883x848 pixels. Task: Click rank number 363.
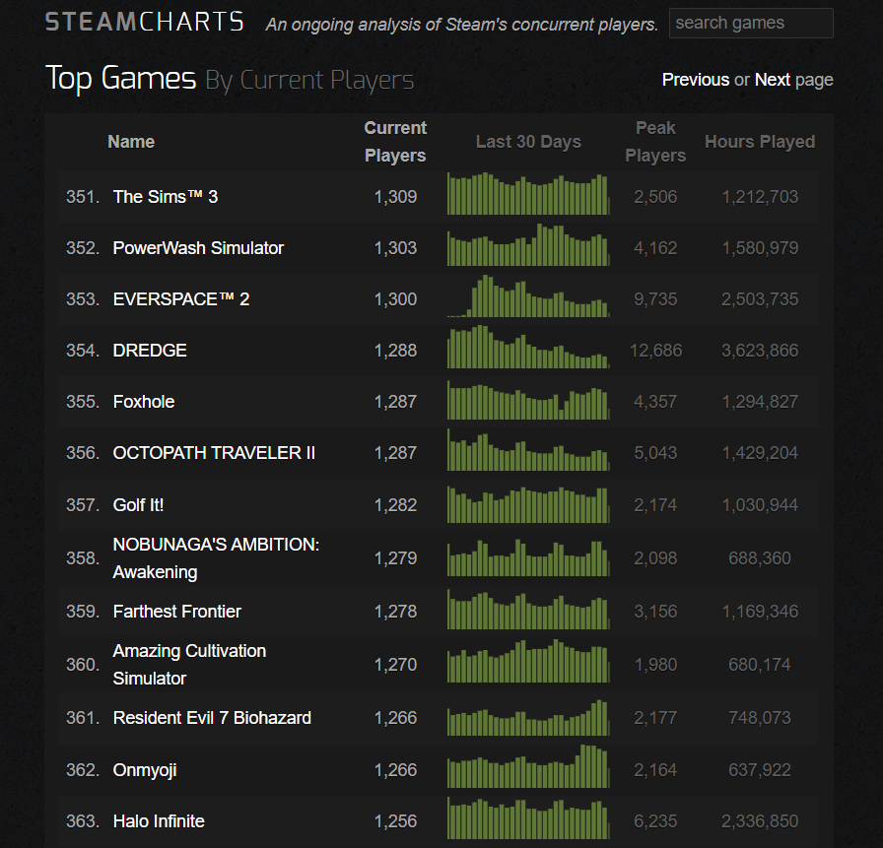83,821
